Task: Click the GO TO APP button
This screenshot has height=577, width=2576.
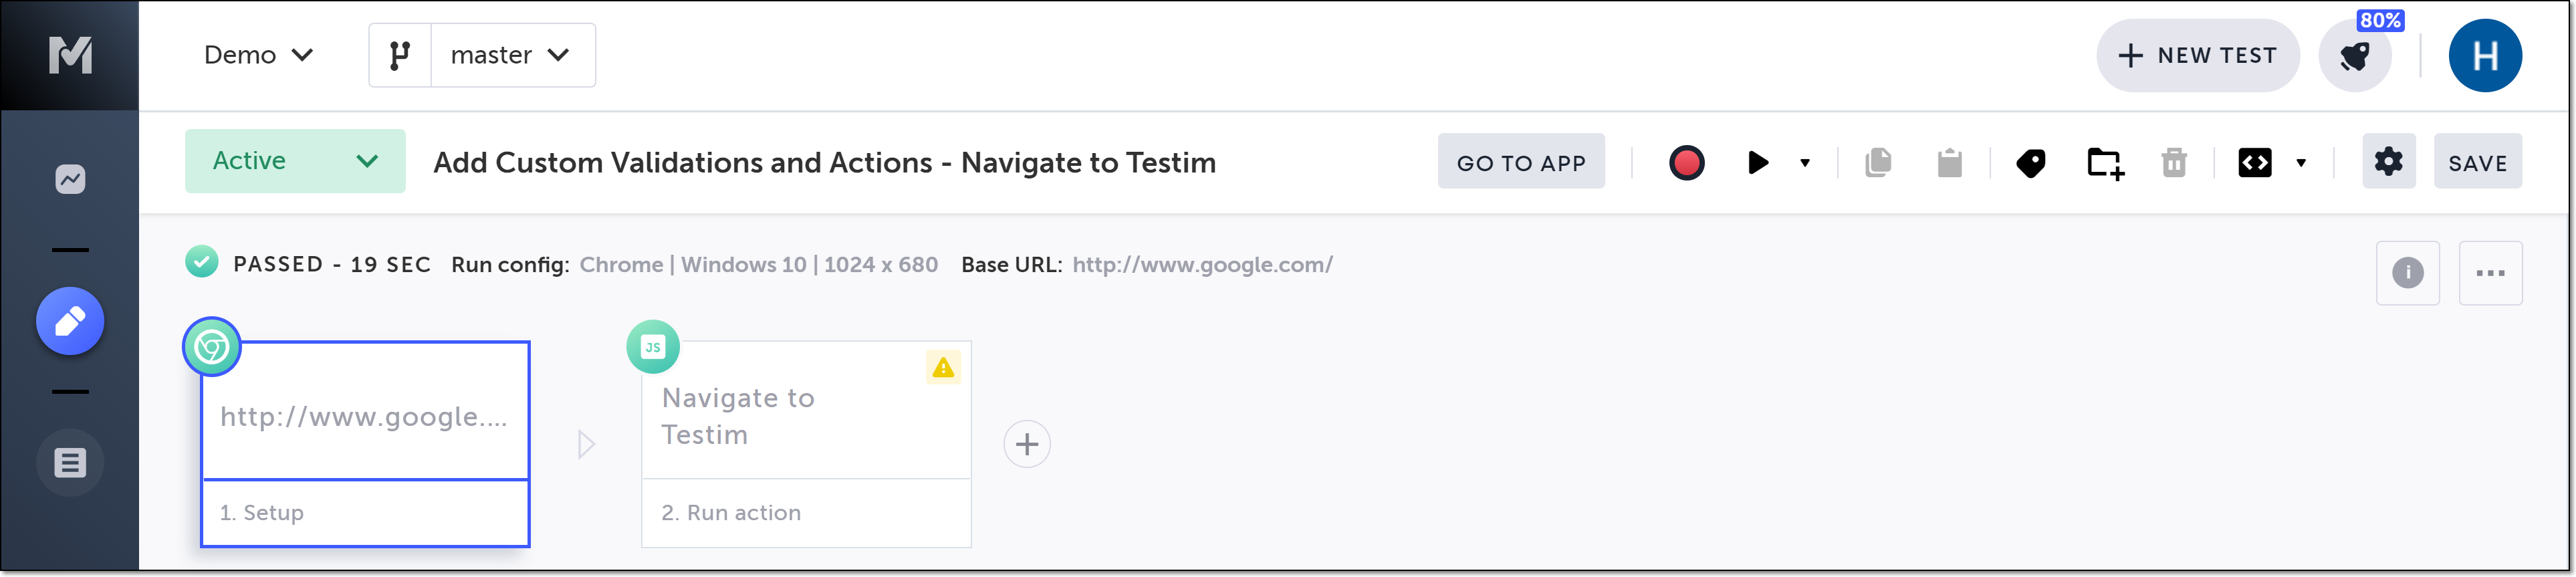Action: pos(1520,163)
